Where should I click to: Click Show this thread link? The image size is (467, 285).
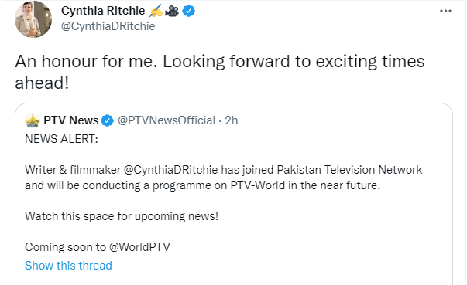point(68,266)
